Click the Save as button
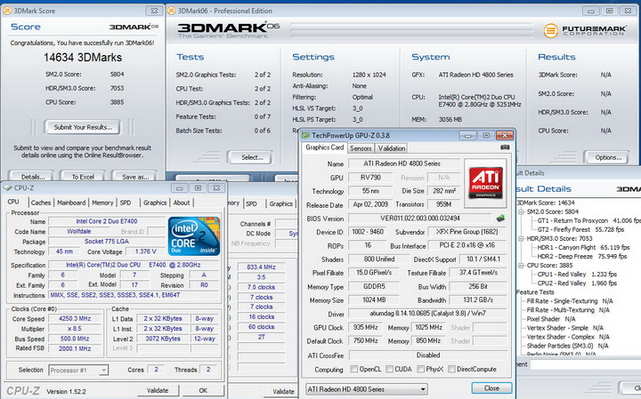This screenshot has width=641, height=399. [x=135, y=177]
